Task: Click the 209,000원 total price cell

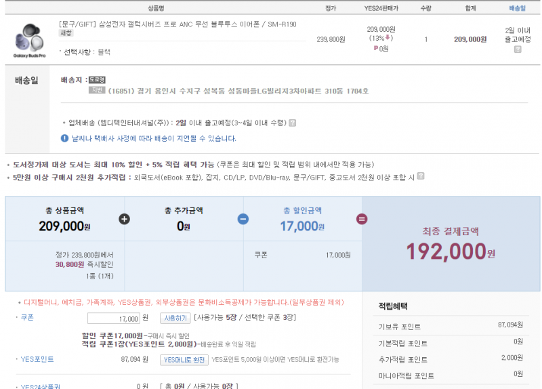Action: click(x=470, y=39)
